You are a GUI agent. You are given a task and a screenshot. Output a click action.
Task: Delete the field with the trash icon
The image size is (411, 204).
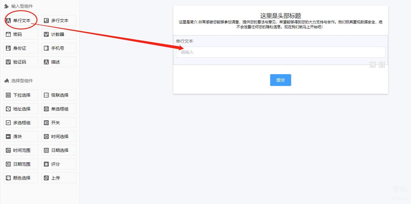click(x=382, y=65)
